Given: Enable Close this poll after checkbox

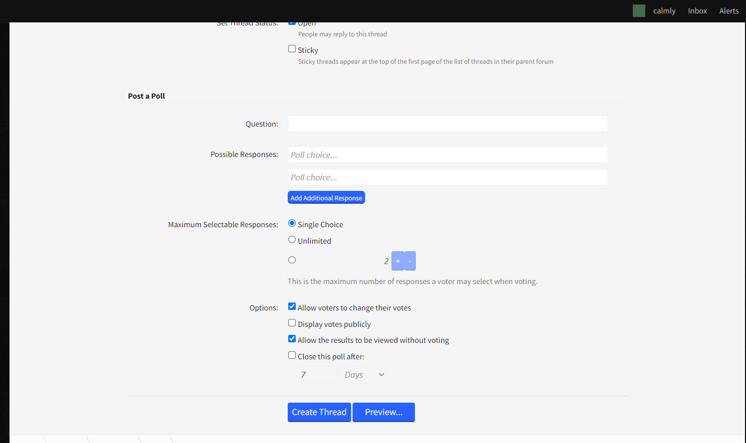Looking at the screenshot, I should [292, 355].
